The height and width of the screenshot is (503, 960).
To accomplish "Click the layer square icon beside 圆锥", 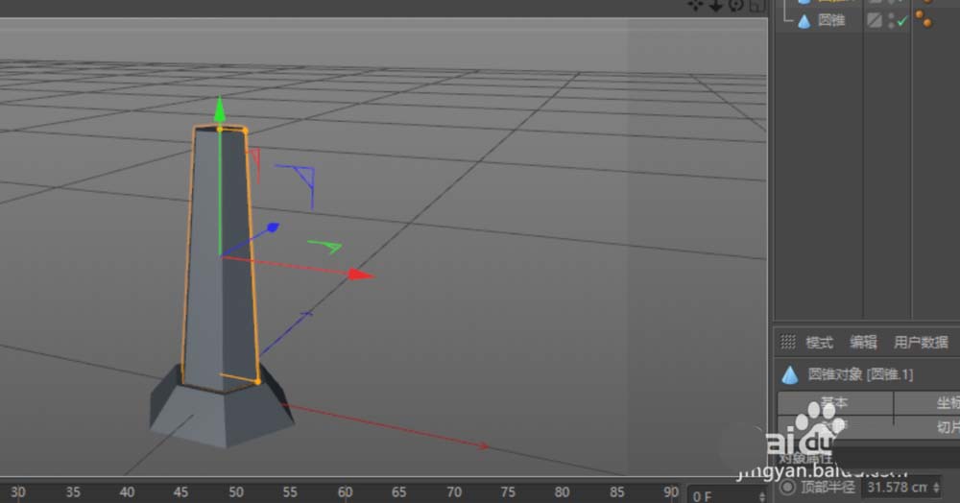I will 875,20.
